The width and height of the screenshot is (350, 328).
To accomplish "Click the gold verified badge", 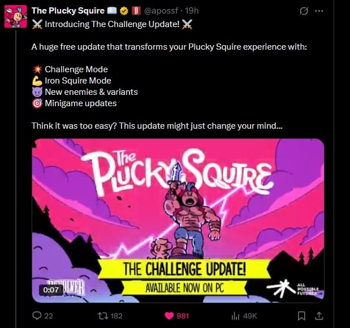I will tap(124, 11).
